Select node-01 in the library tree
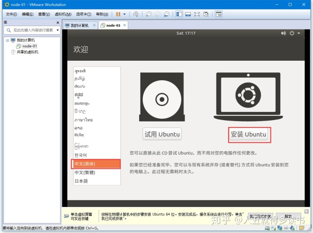313x233 pixels. click(x=30, y=46)
